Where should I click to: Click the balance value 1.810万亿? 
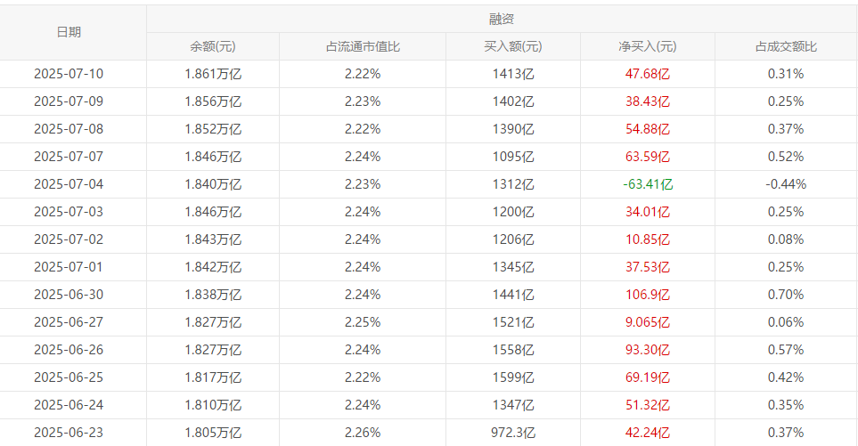click(213, 405)
